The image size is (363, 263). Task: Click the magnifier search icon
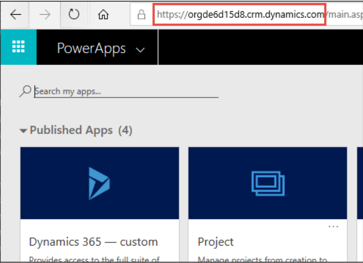coord(25,91)
